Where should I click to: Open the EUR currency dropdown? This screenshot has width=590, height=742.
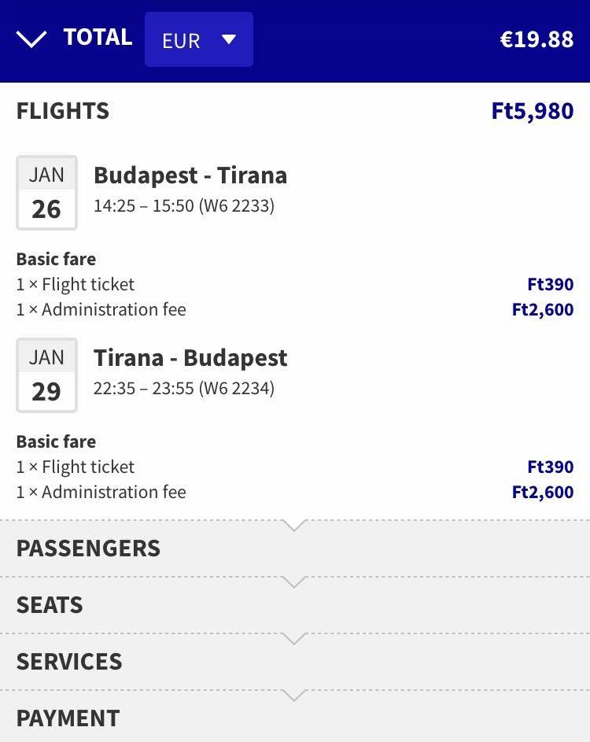click(199, 39)
